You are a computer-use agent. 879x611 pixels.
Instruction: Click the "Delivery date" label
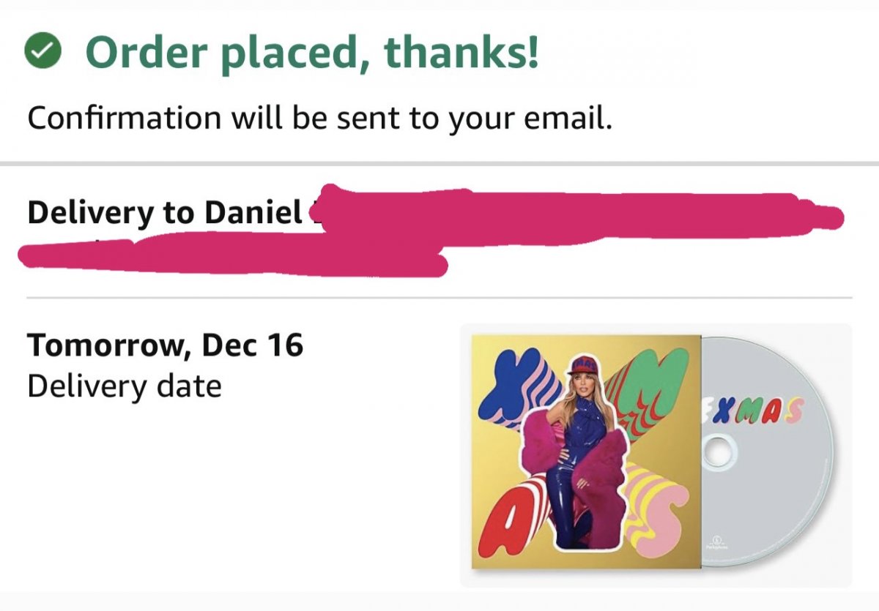click(x=124, y=386)
